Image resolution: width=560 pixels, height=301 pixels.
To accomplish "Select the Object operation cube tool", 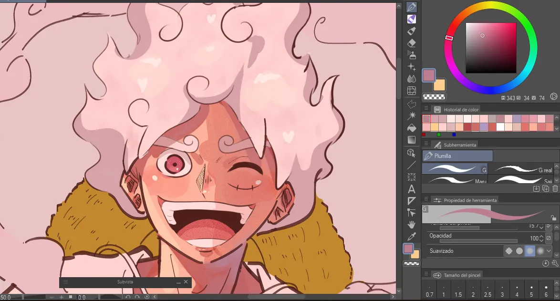I will click(412, 153).
